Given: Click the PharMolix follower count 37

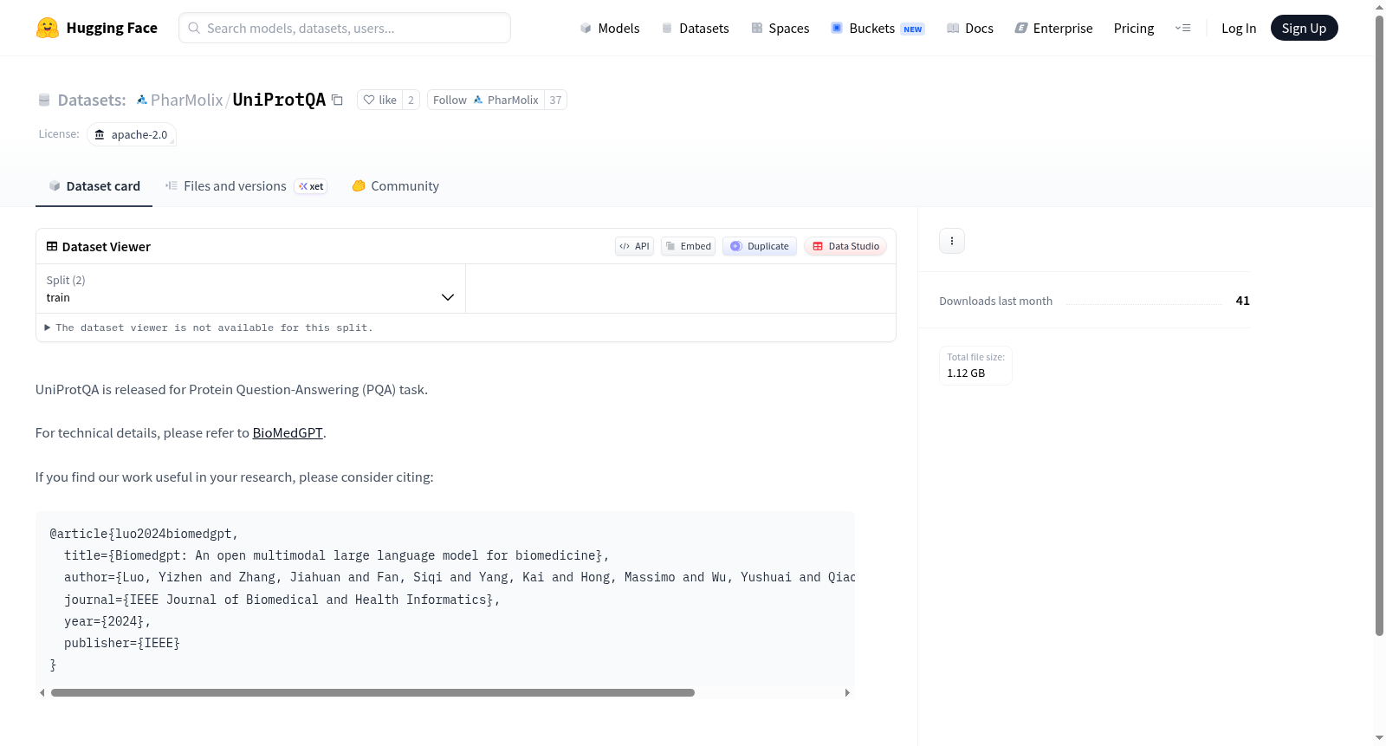Looking at the screenshot, I should pos(555,100).
